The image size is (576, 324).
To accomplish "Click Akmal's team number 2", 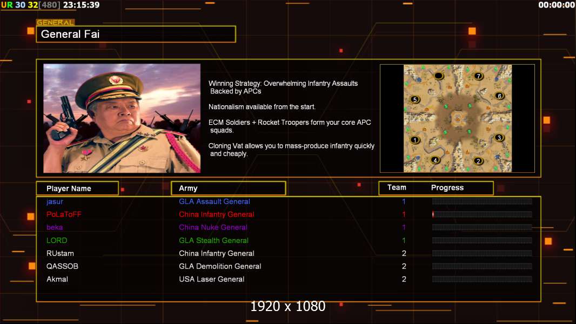I will (404, 279).
